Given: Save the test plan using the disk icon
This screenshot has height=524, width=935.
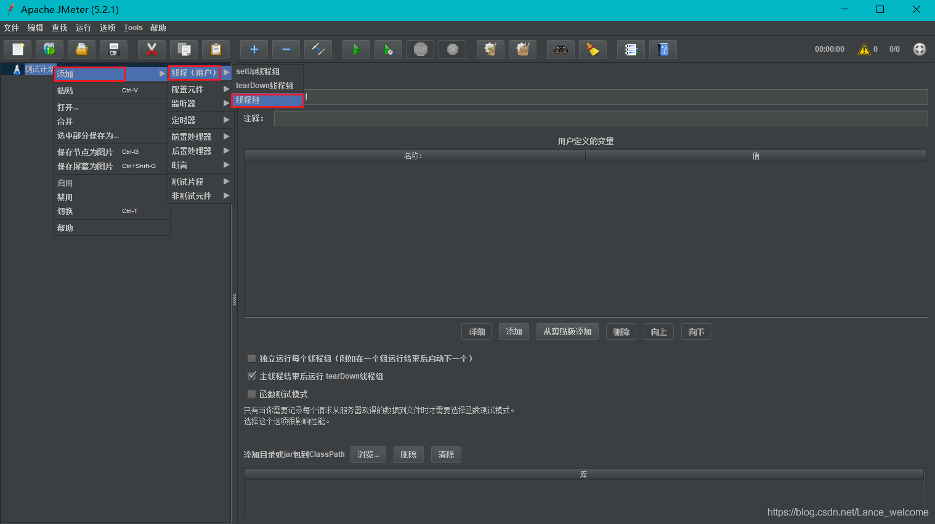Looking at the screenshot, I should (114, 49).
